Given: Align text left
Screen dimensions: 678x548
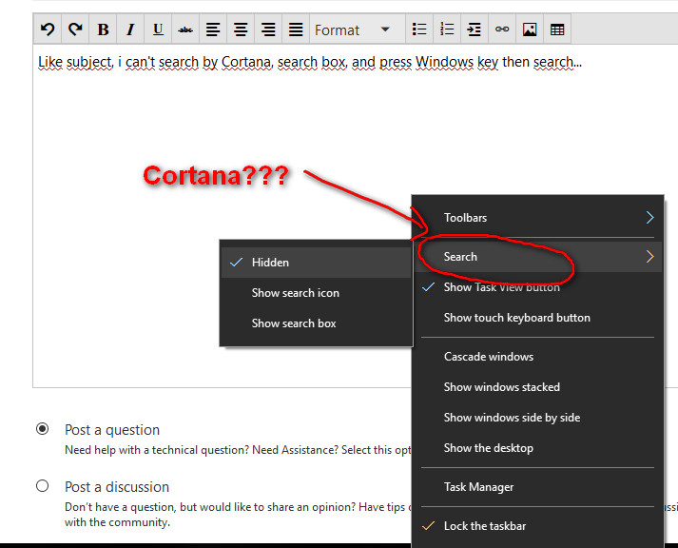Looking at the screenshot, I should coord(213,29).
